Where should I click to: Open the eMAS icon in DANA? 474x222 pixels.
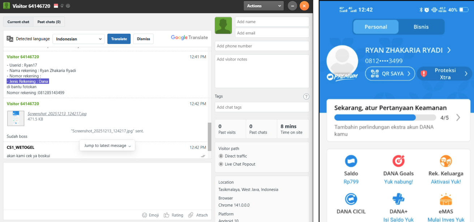(x=446, y=199)
